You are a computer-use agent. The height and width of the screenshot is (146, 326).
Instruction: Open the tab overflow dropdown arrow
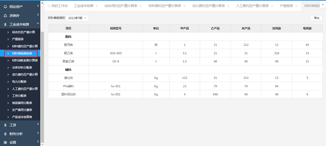click(x=322, y=5)
